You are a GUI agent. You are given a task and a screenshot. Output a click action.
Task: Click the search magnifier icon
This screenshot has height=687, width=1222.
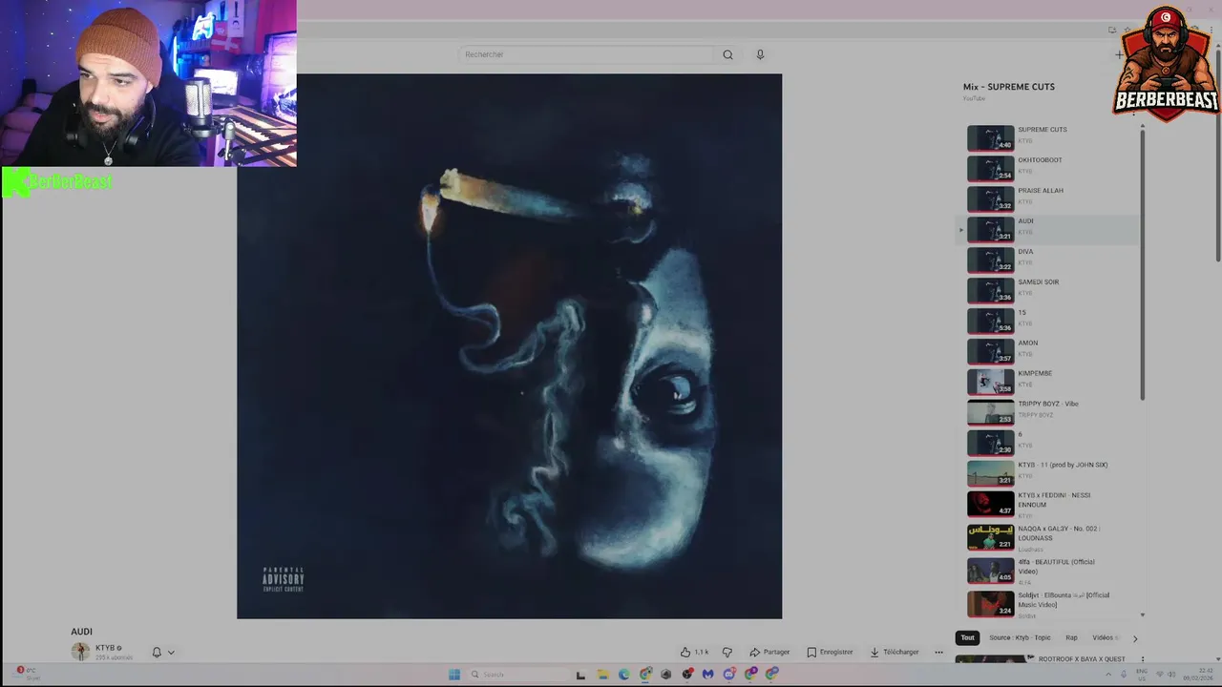click(x=727, y=54)
